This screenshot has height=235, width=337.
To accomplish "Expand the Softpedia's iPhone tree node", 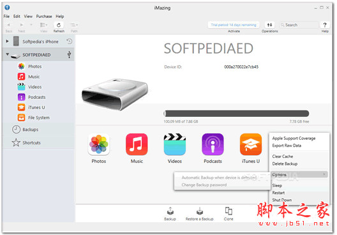I will click(7, 41).
